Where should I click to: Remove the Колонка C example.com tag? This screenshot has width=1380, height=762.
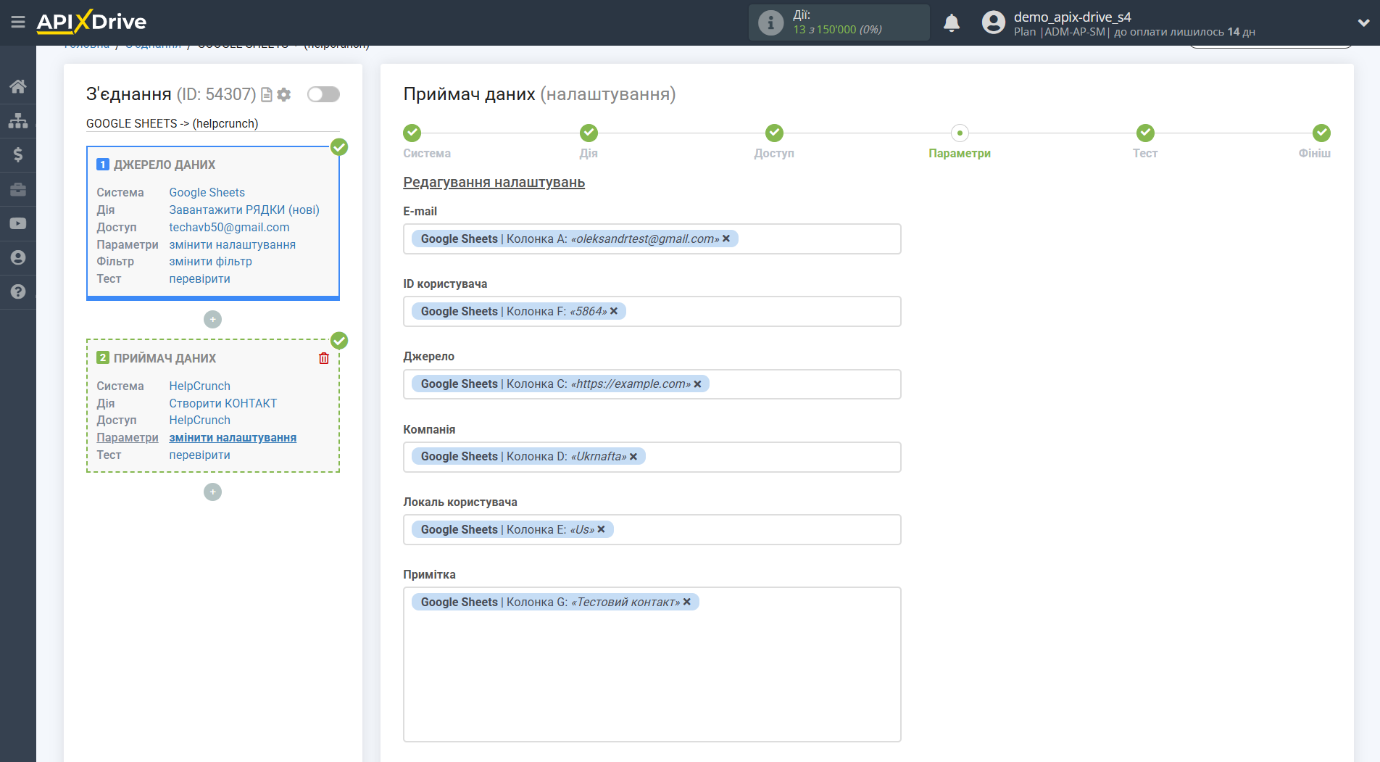pyautogui.click(x=698, y=384)
